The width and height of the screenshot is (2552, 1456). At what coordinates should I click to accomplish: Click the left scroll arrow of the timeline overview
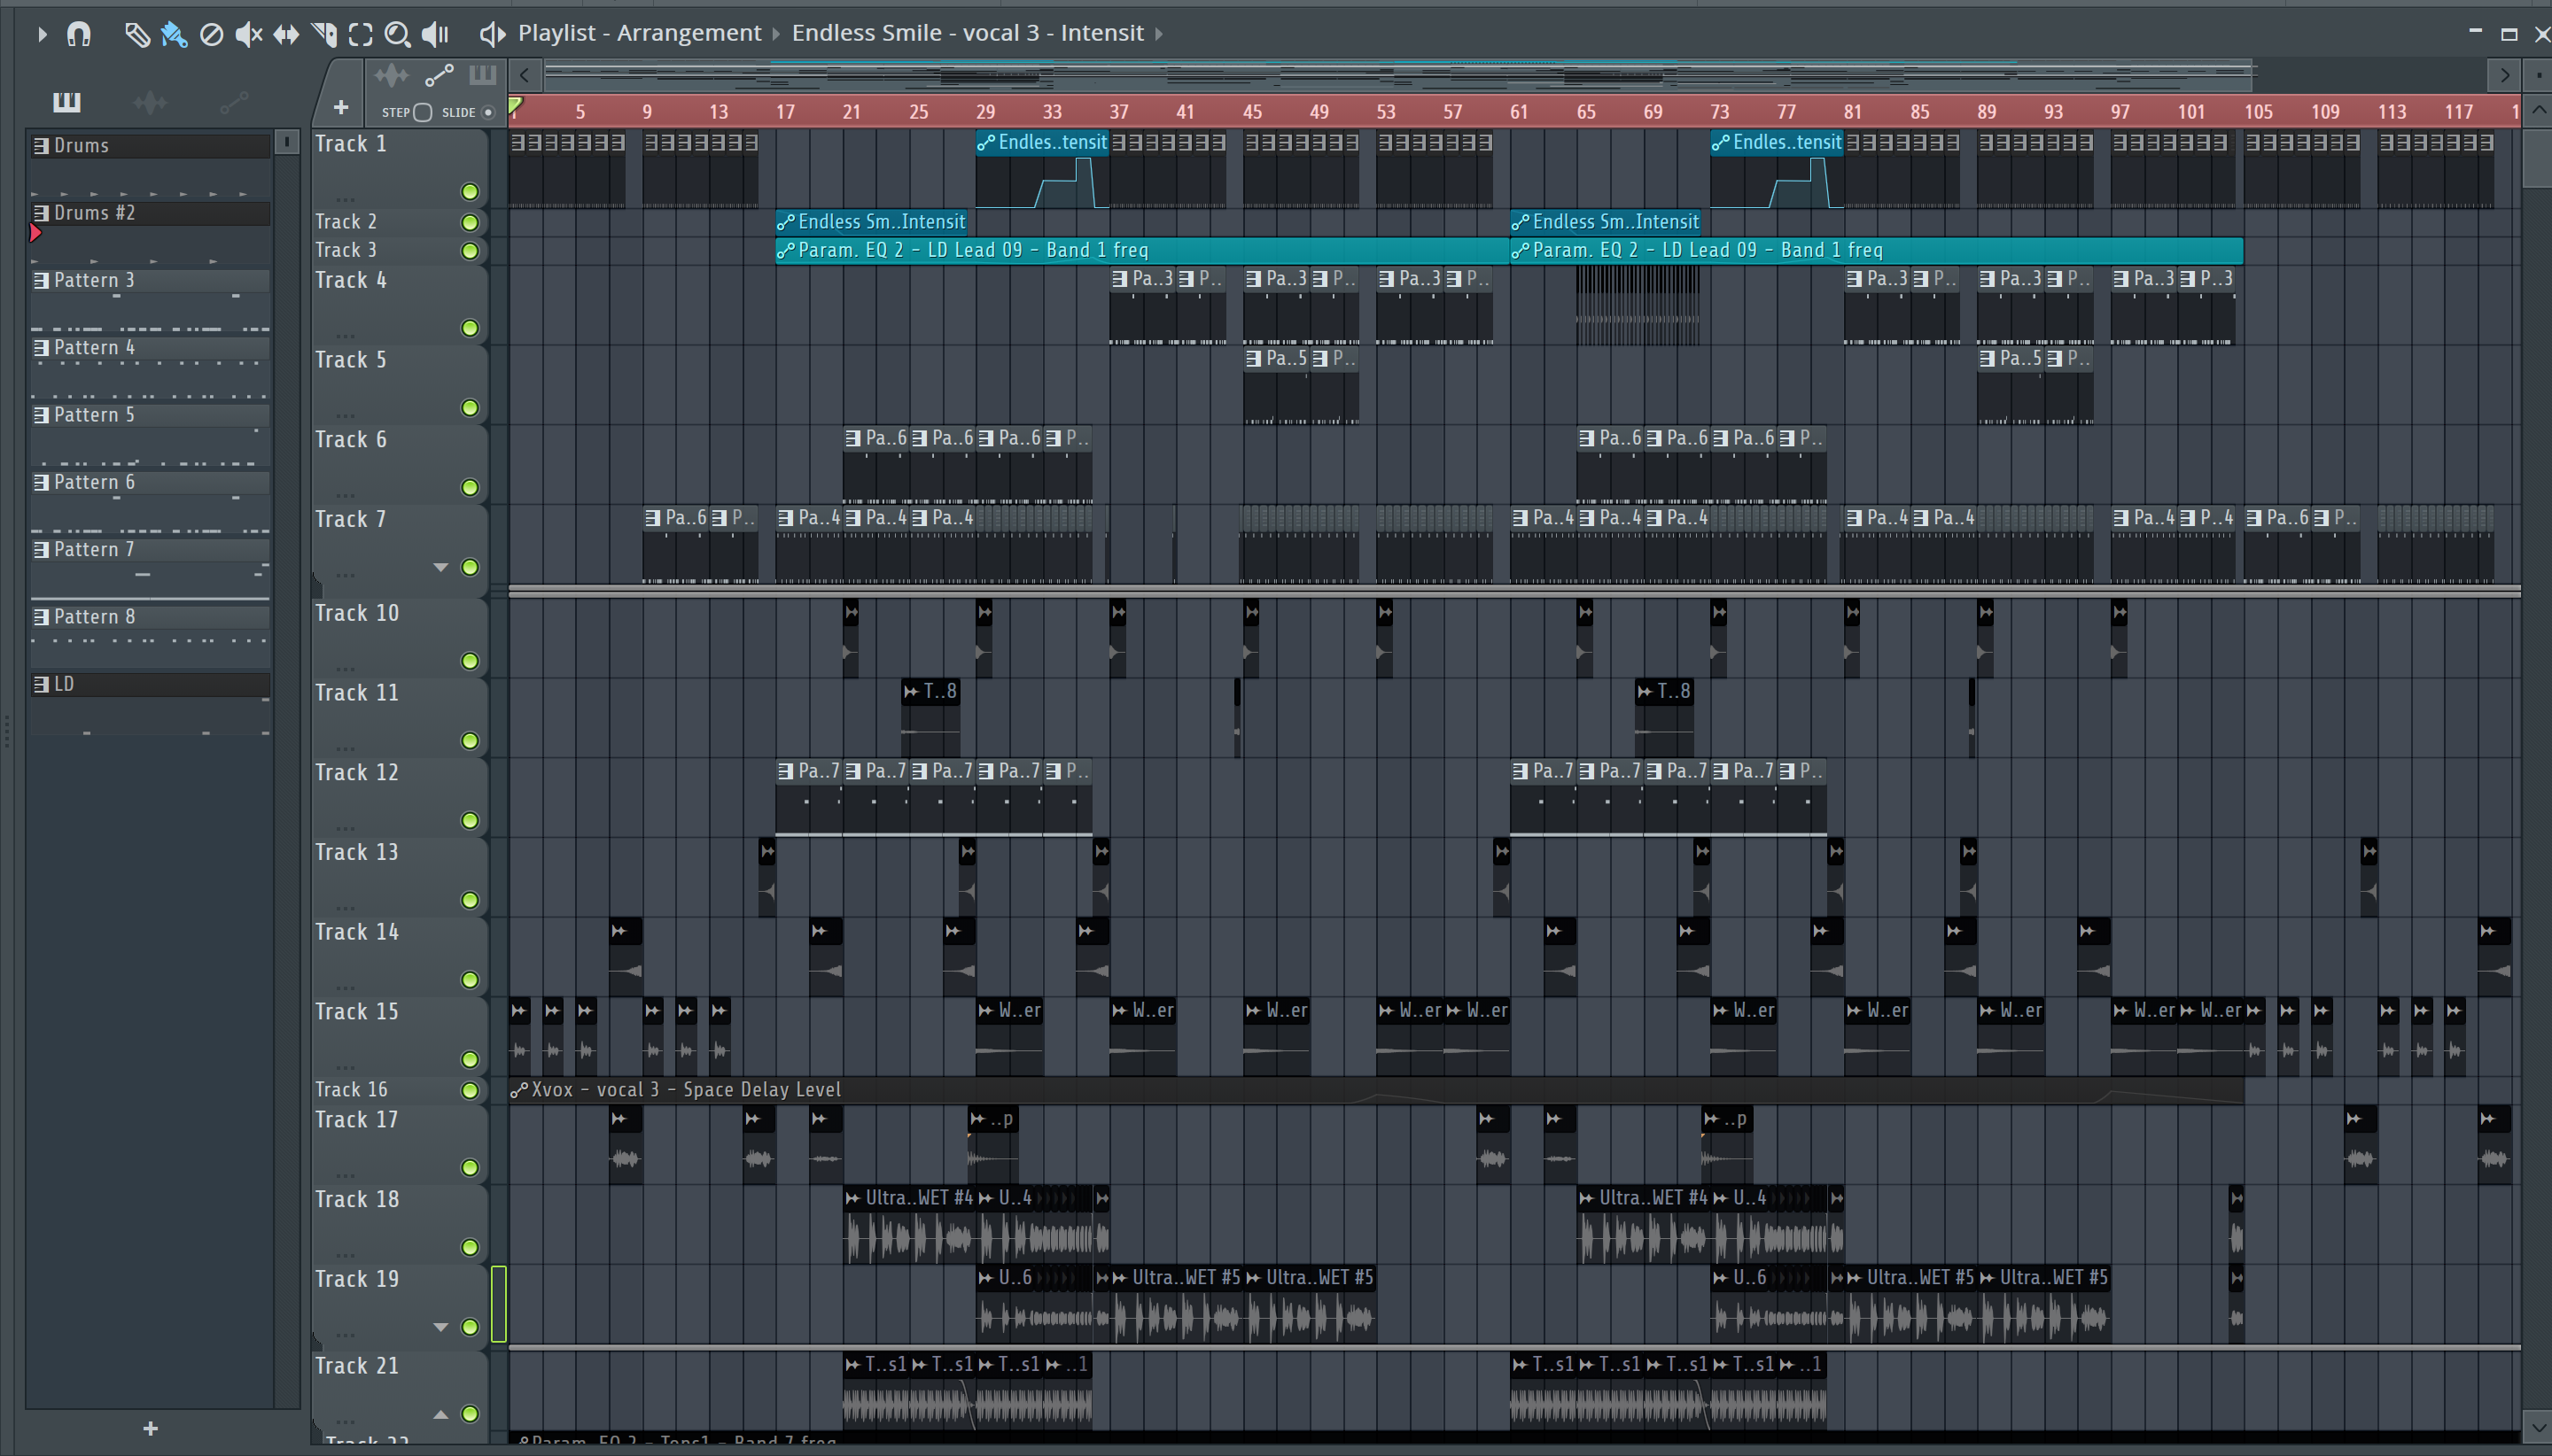525,74
